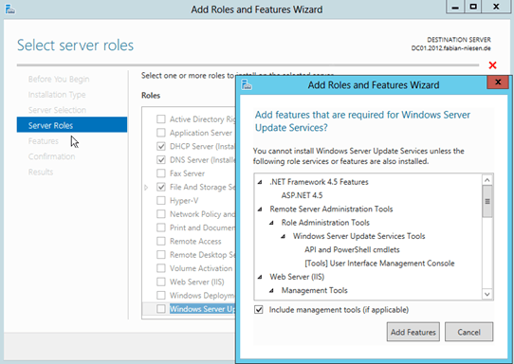Screen dimensions: 514x364
Task: Click Cancel in the features dialog
Action: [x=468, y=332]
